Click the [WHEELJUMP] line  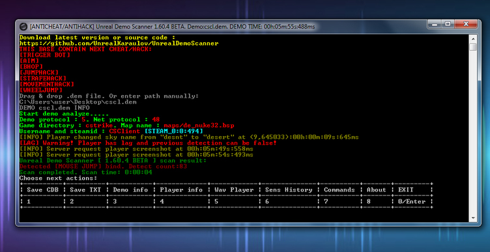41,91
